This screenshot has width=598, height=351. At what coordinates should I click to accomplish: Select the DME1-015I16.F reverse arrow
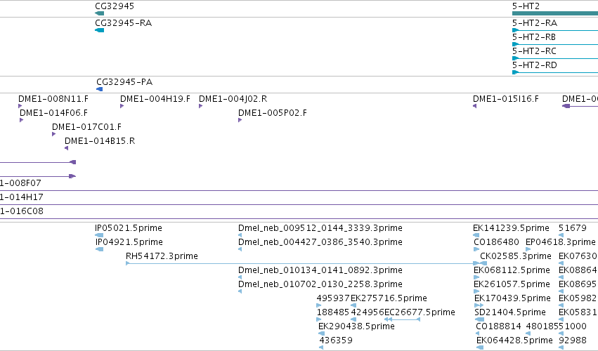(475, 106)
